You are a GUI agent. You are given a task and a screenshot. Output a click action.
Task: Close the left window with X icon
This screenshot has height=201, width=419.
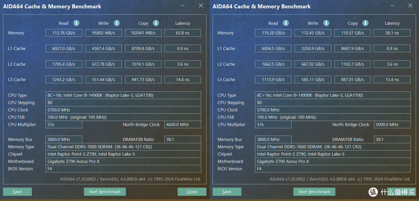(x=201, y=5)
